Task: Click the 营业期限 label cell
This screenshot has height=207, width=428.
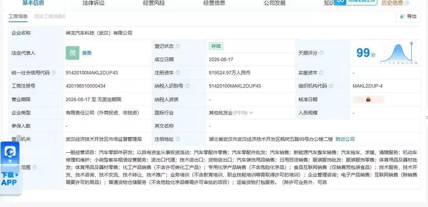Action: tap(36, 100)
